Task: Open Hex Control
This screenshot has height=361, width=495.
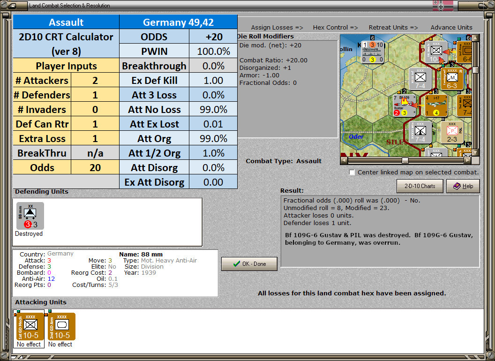Action: [x=335, y=27]
